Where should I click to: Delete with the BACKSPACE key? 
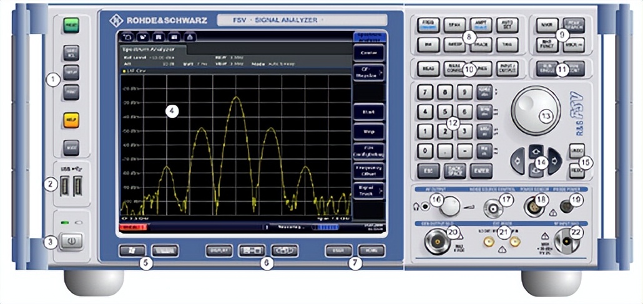click(x=454, y=171)
